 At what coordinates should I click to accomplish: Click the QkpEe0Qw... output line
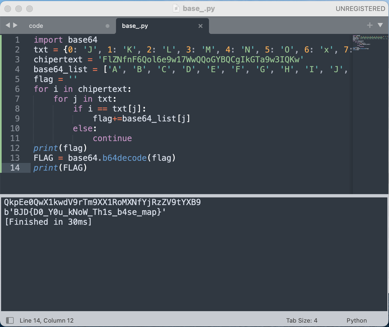[102, 202]
